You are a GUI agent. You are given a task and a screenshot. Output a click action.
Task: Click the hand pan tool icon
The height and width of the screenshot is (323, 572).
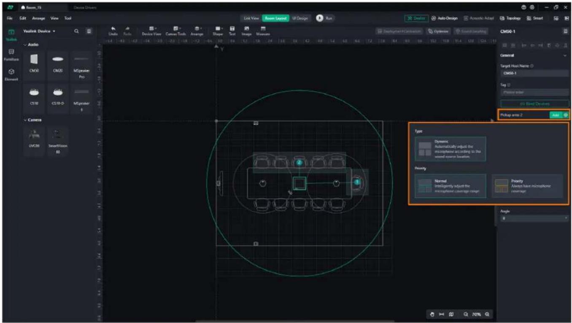pos(432,314)
